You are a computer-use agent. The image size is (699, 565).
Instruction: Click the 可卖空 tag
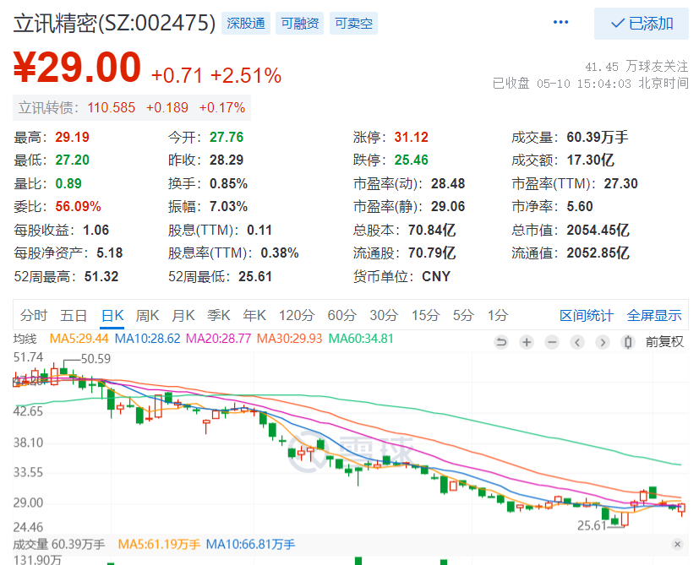pos(353,23)
